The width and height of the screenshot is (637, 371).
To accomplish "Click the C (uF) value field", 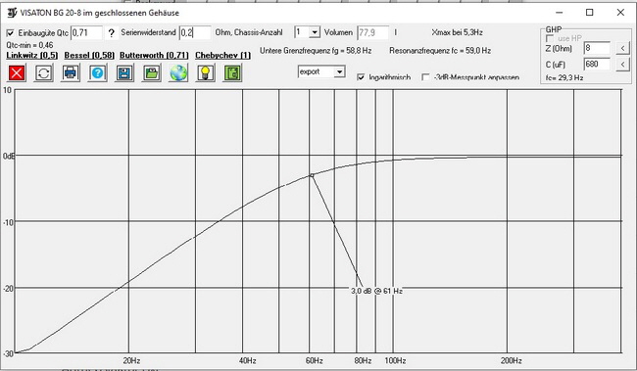I will pos(597,65).
